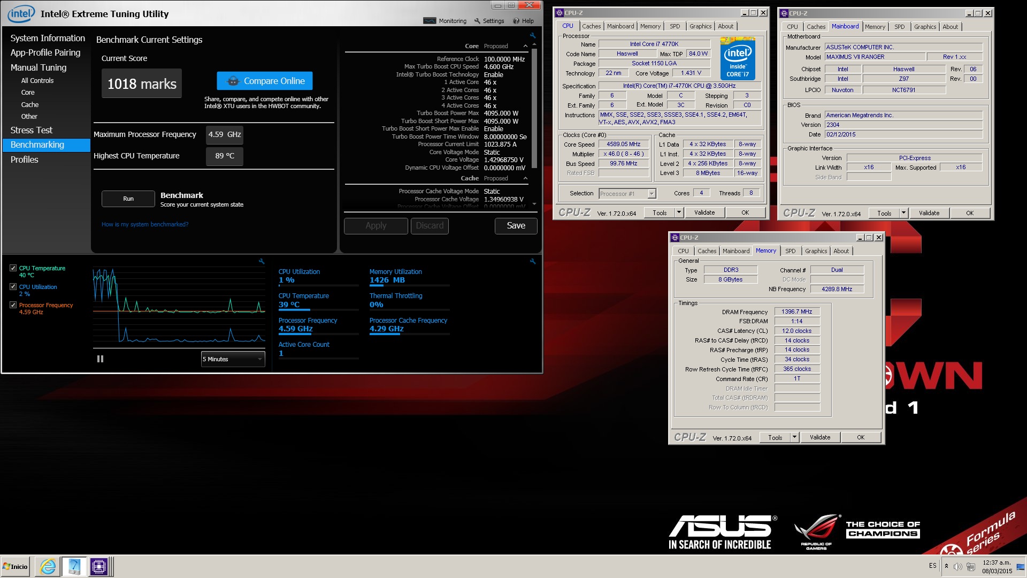
Task: Open Profiles in sidebar
Action: click(x=25, y=159)
